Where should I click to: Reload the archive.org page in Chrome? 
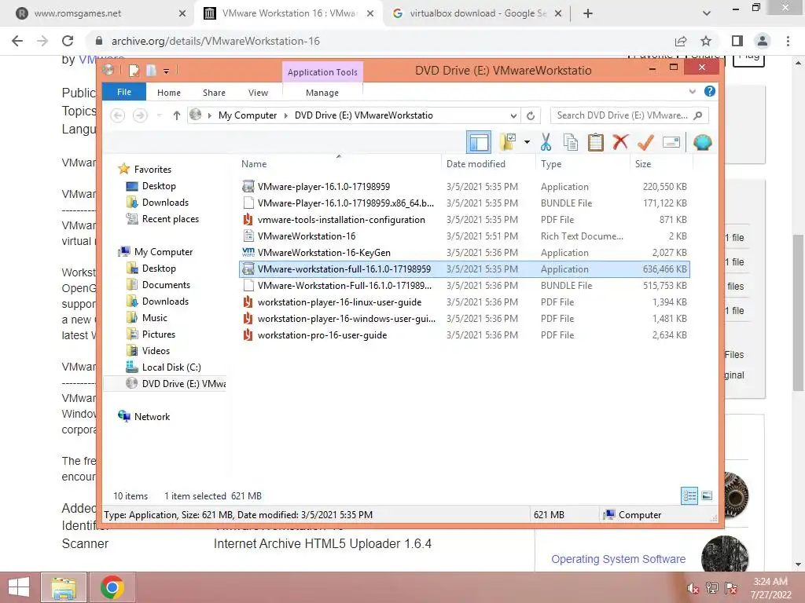tap(68, 41)
